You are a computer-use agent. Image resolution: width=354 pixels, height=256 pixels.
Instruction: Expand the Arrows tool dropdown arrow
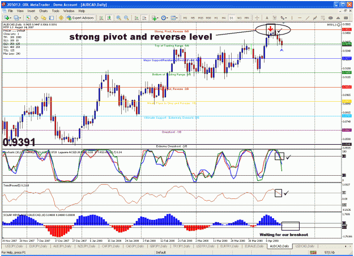[286, 18]
